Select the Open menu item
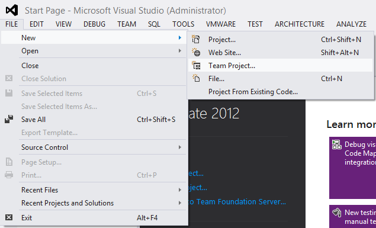This screenshot has height=228, width=376. pos(94,51)
